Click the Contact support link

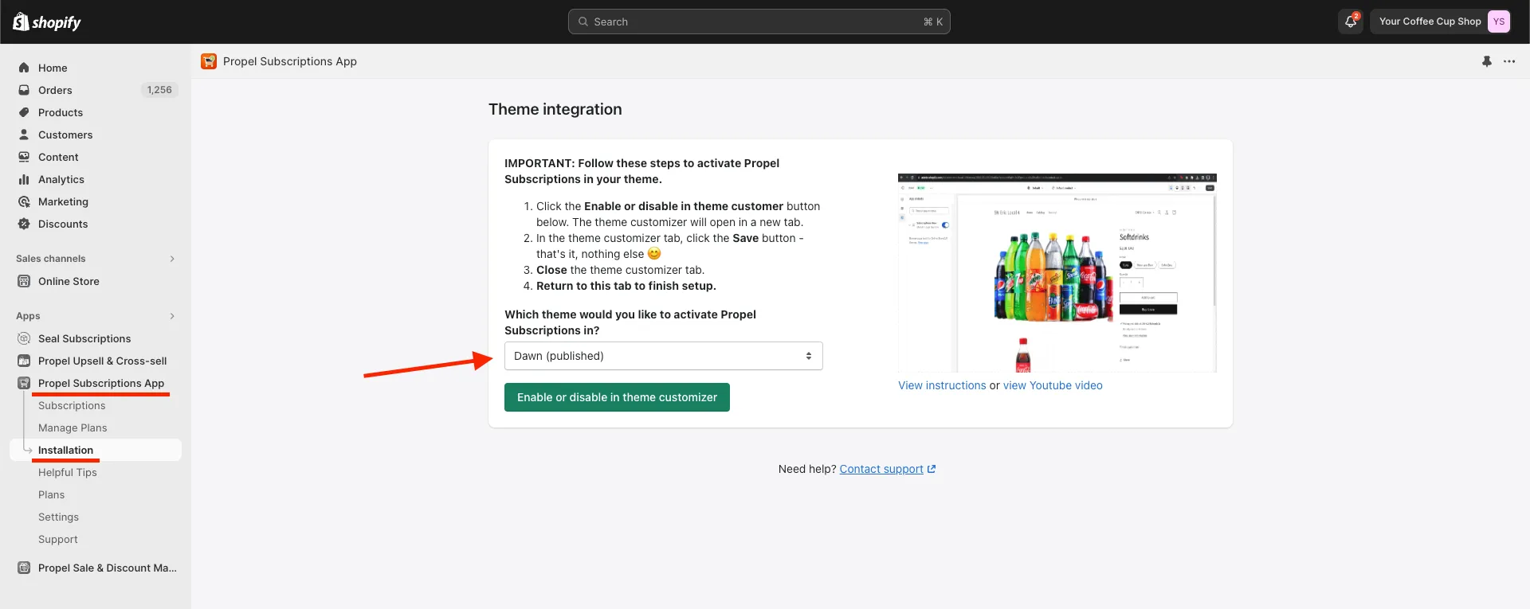[x=881, y=469]
